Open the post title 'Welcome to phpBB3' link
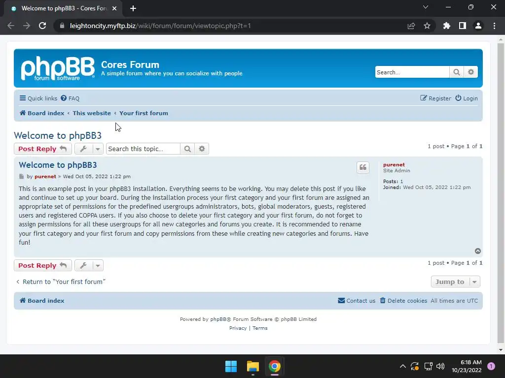The image size is (505, 378). pos(58,165)
